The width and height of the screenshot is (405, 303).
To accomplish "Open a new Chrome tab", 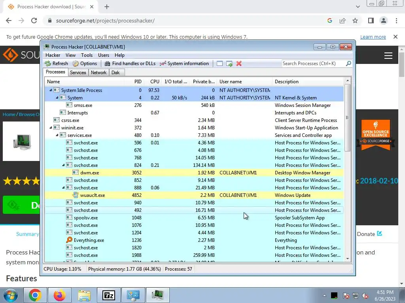I will tap(107, 7).
